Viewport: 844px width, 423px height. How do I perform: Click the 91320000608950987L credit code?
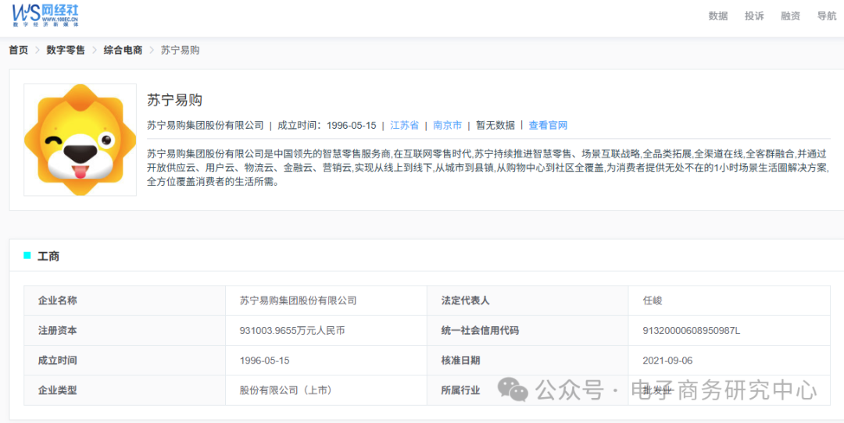click(692, 331)
